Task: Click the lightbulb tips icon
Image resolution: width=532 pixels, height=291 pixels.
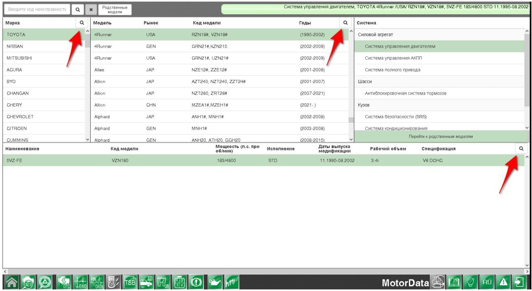Action: point(470,282)
